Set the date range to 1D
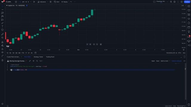This screenshot has height=107, width=191. [x=7, y=53]
